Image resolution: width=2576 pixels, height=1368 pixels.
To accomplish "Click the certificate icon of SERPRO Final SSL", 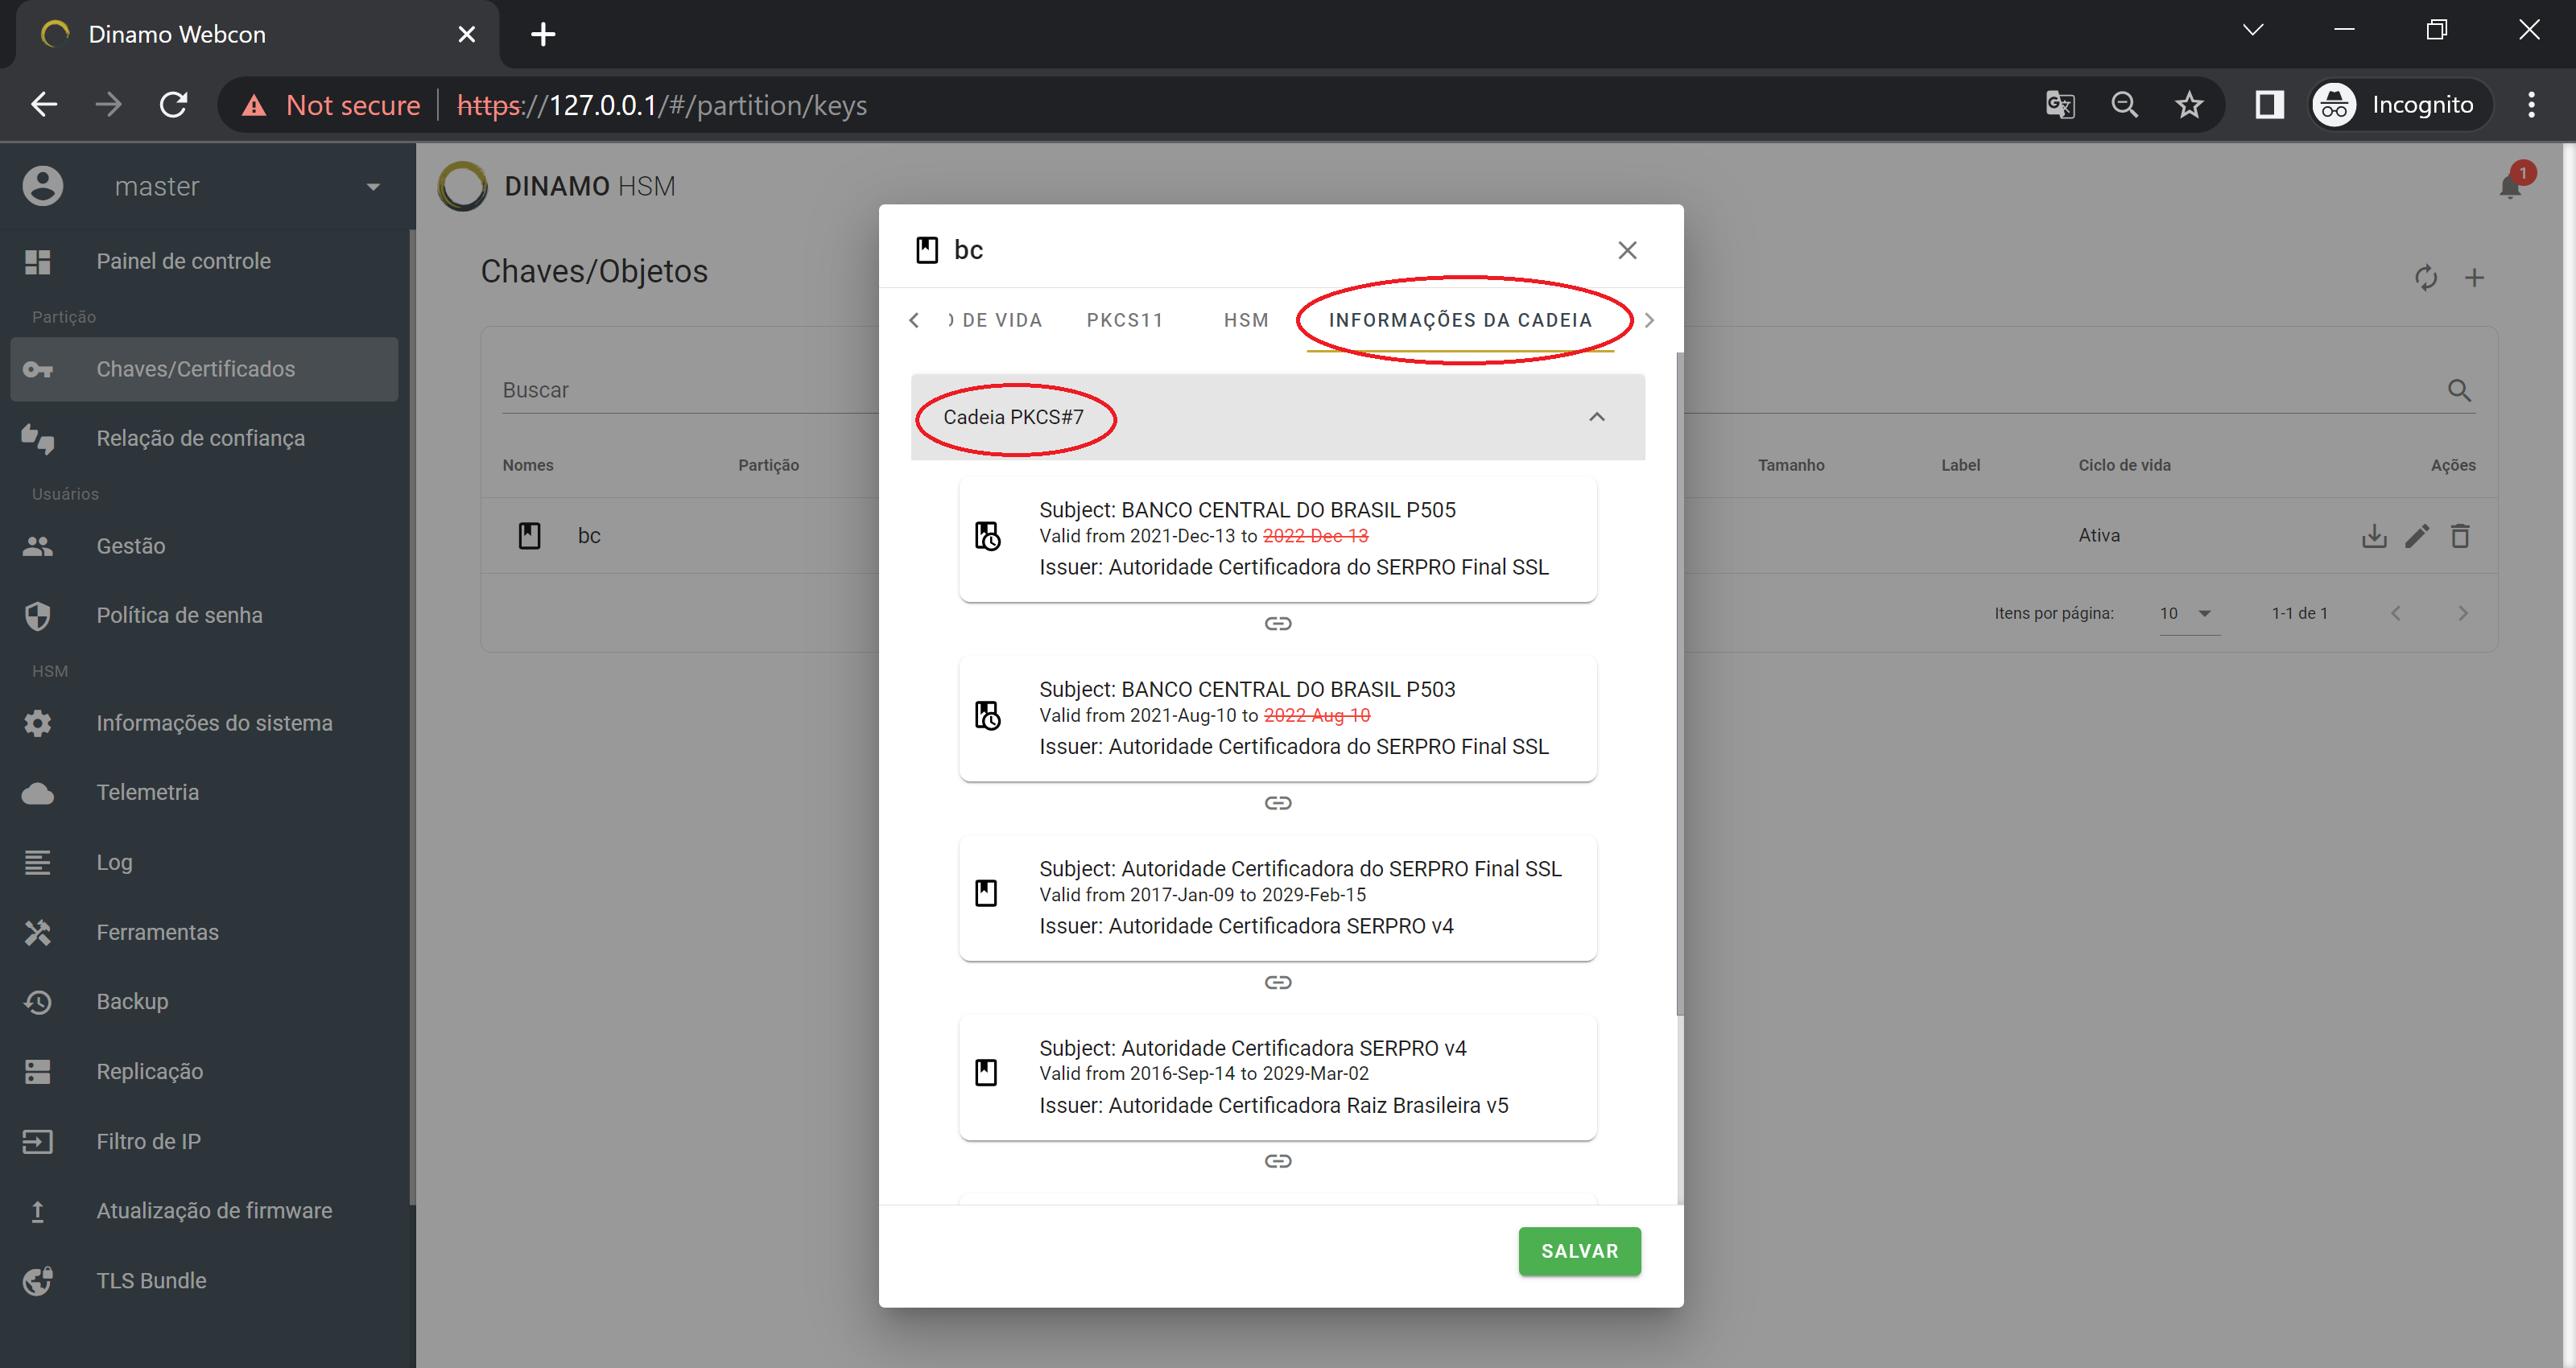I will pyautogui.click(x=986, y=893).
